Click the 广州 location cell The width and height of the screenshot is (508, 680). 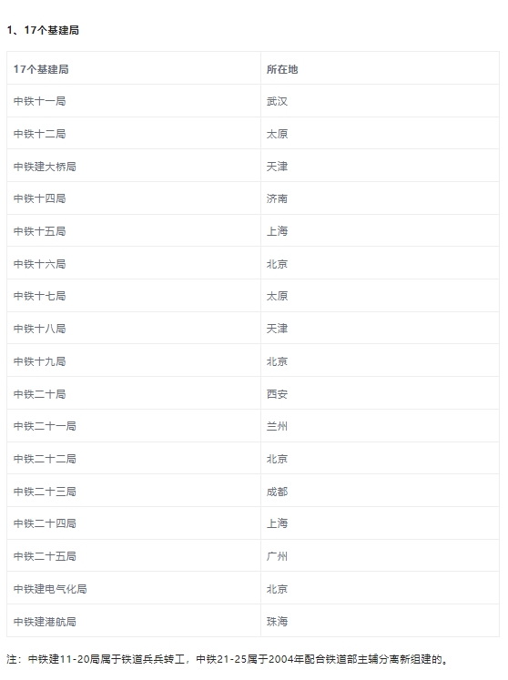click(380, 556)
